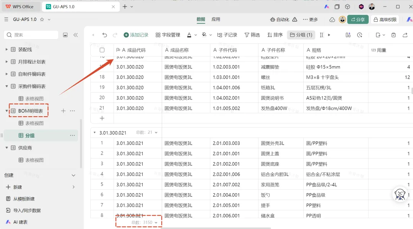Click the previous toolbar arrow
This screenshot has height=229, width=413.
[x=93, y=35]
